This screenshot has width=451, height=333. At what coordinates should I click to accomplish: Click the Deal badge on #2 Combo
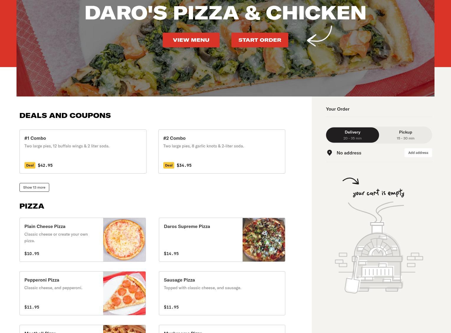[169, 165]
